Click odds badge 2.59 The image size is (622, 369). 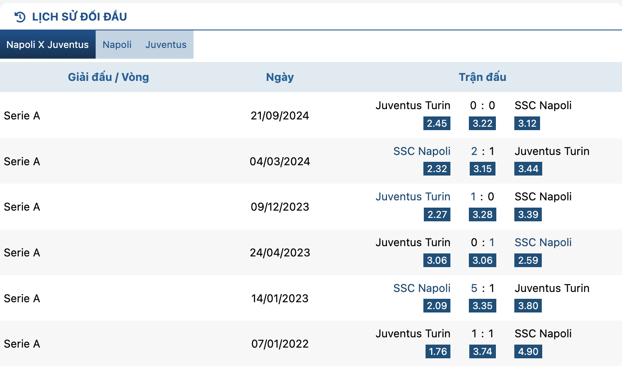528,260
